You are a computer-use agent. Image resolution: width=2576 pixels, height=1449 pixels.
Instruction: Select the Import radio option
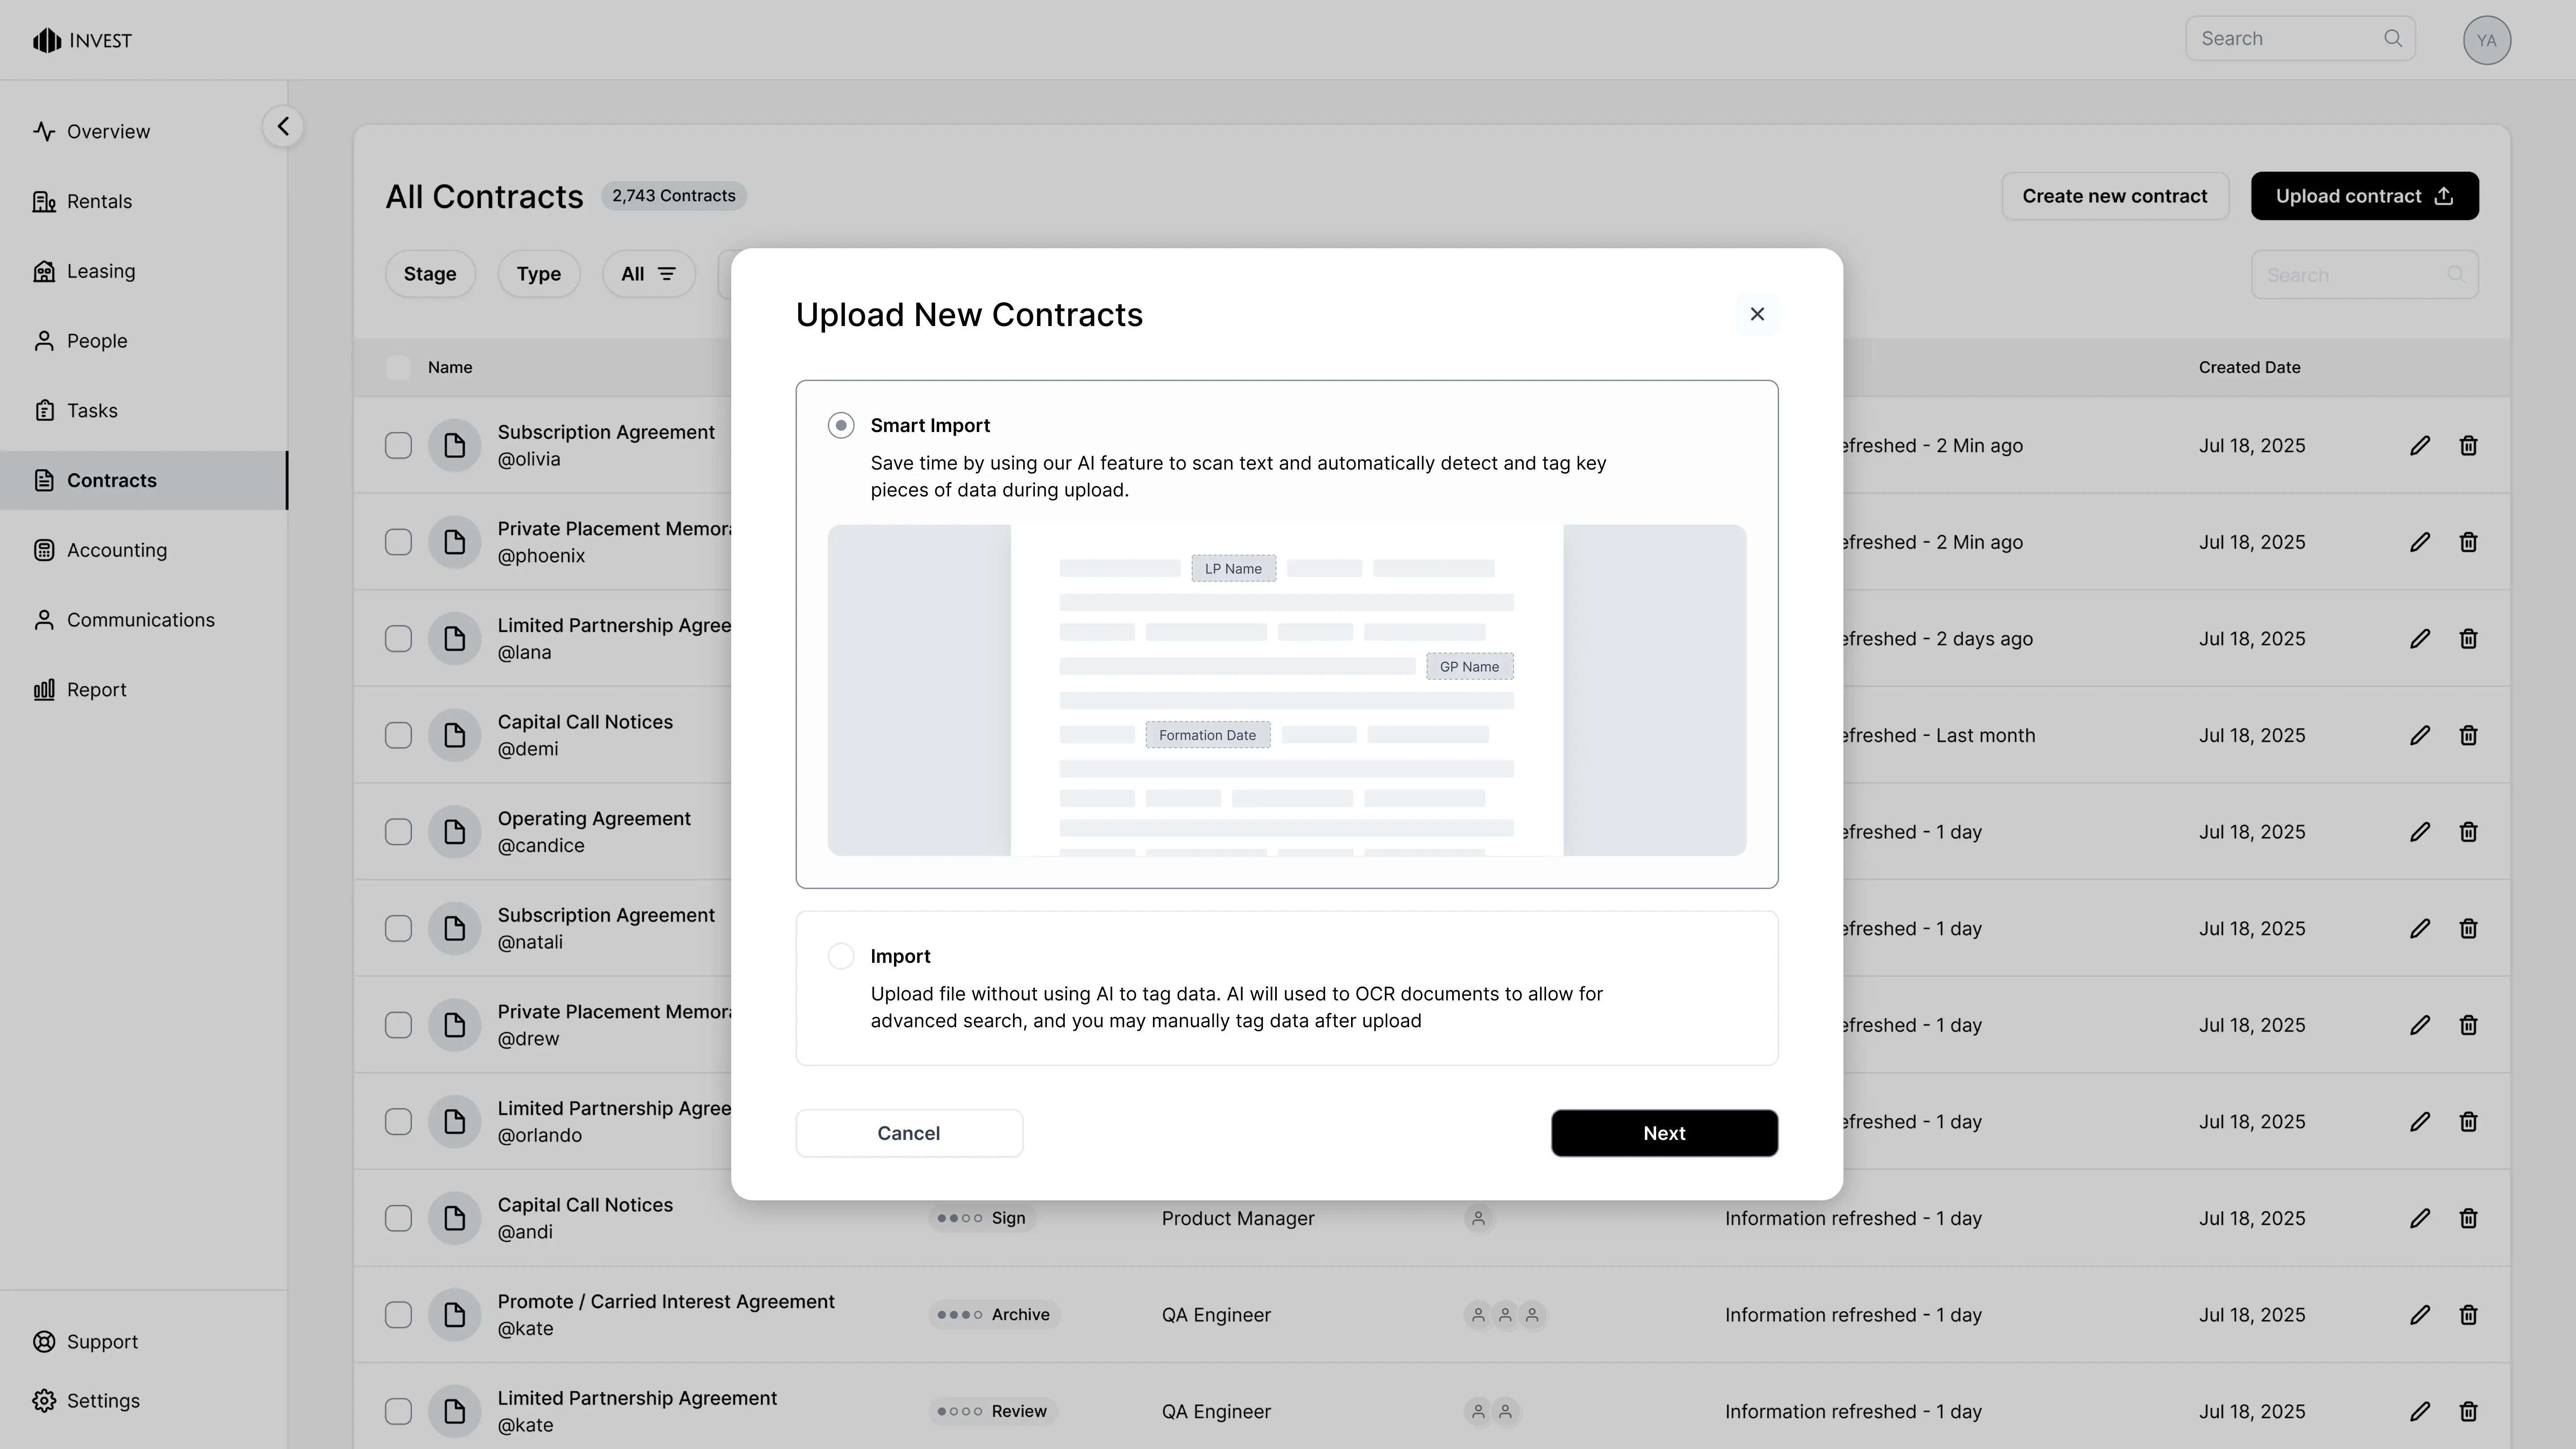tap(841, 957)
